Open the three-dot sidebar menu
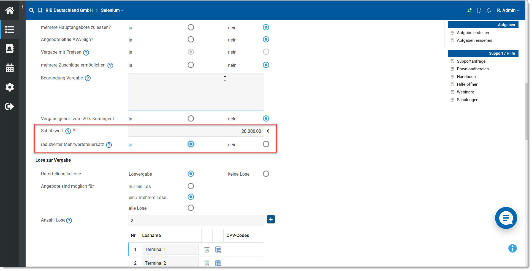Viewport: 532px width, 271px height. (23, 7)
